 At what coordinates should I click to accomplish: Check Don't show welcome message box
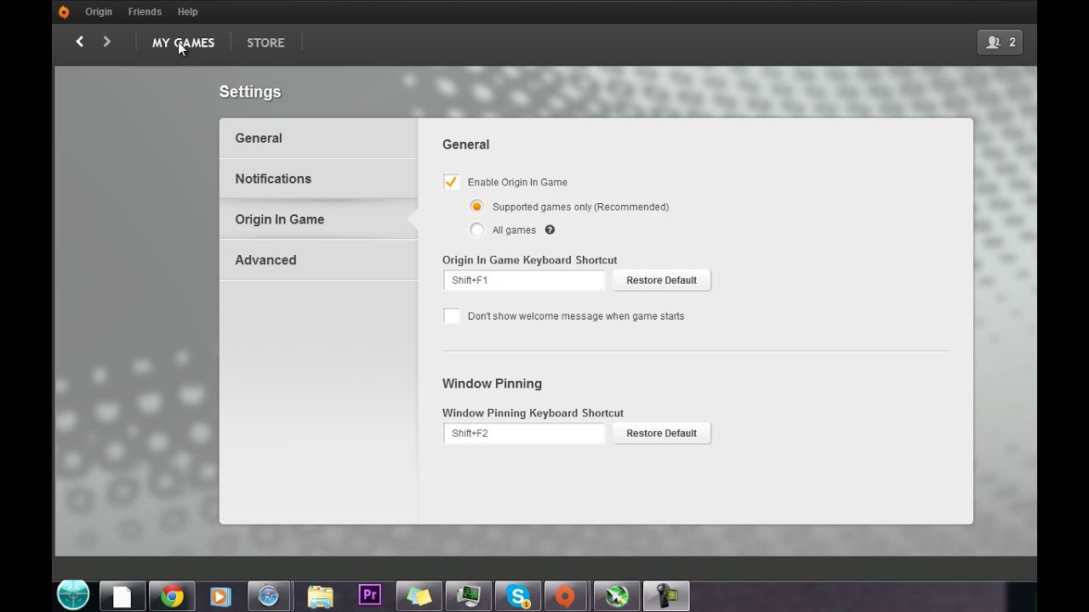tap(452, 316)
